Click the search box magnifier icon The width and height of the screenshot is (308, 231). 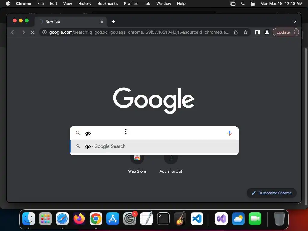coord(78,133)
